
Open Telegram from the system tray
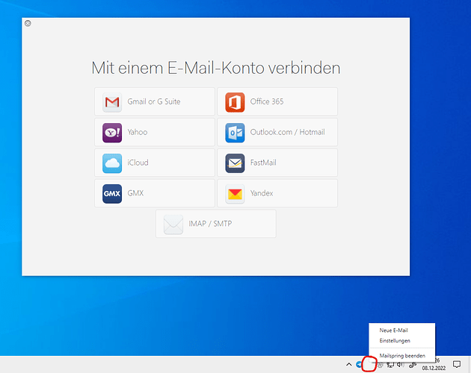[359, 365]
